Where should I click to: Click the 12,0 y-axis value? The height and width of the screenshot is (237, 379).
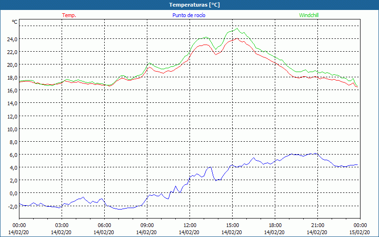click(12, 116)
